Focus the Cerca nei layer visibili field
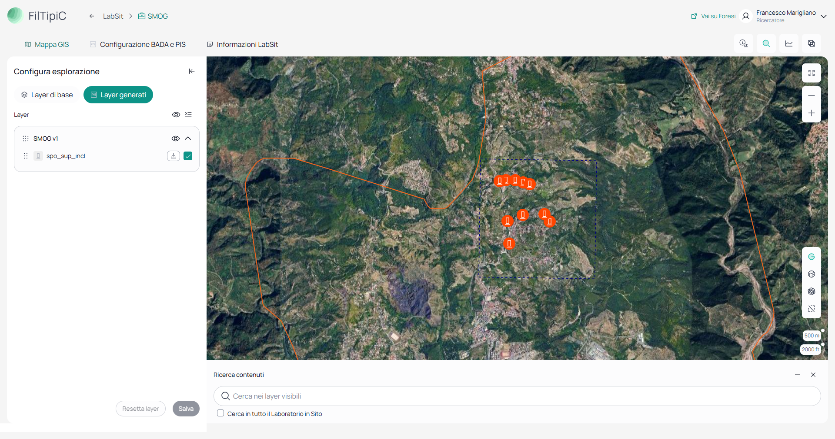Screen dimensions: 835x439 pos(517,396)
